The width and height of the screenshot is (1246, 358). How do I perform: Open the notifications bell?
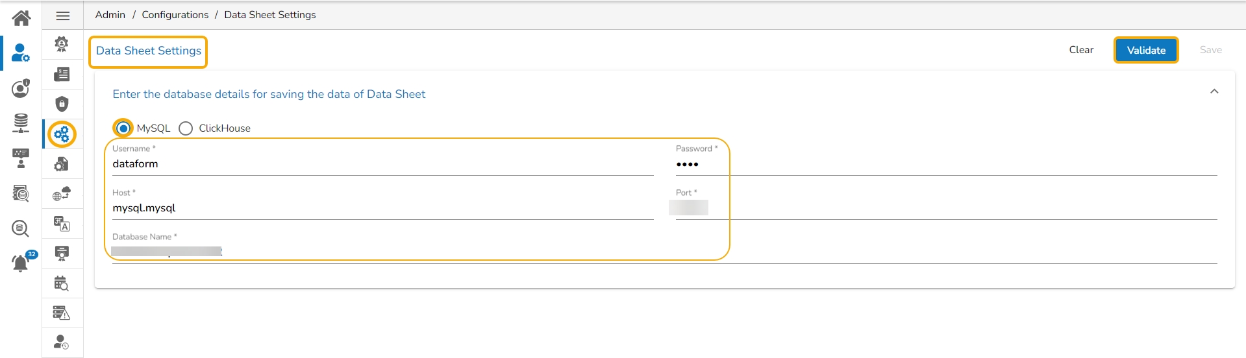click(x=21, y=263)
